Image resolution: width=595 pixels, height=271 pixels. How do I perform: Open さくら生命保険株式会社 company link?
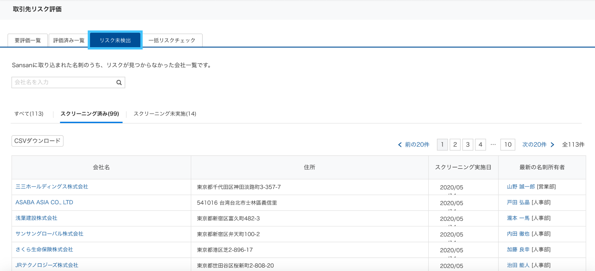click(x=44, y=249)
